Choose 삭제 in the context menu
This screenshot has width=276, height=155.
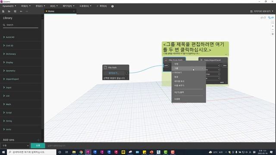(188, 64)
